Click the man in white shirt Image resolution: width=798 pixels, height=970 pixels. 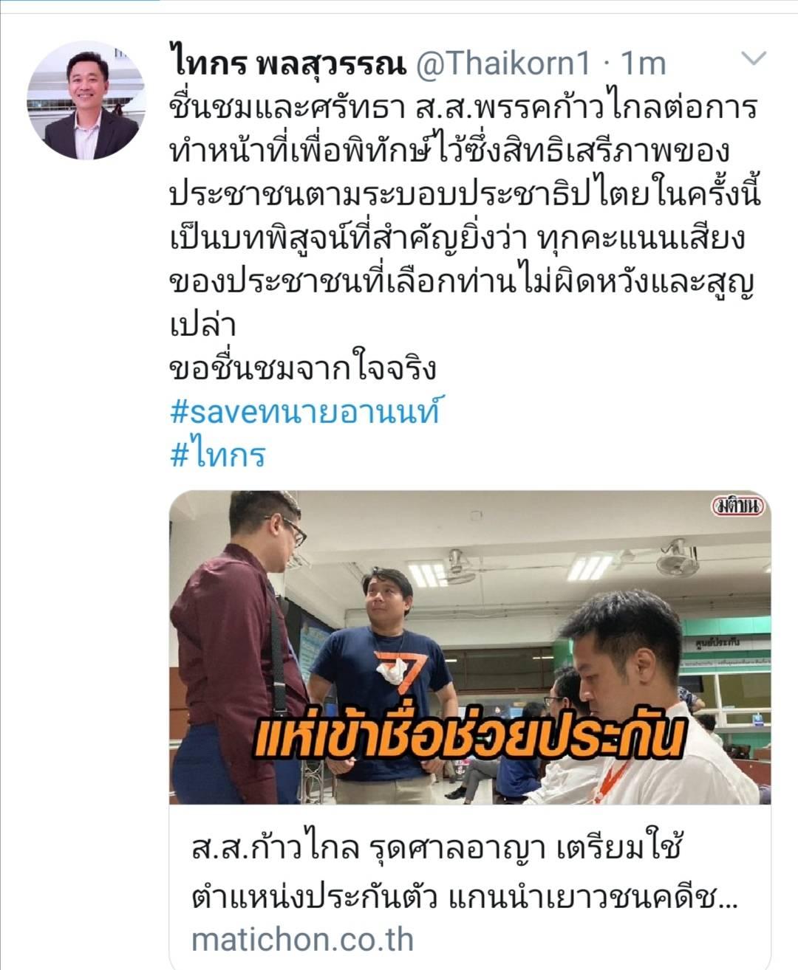click(x=635, y=701)
